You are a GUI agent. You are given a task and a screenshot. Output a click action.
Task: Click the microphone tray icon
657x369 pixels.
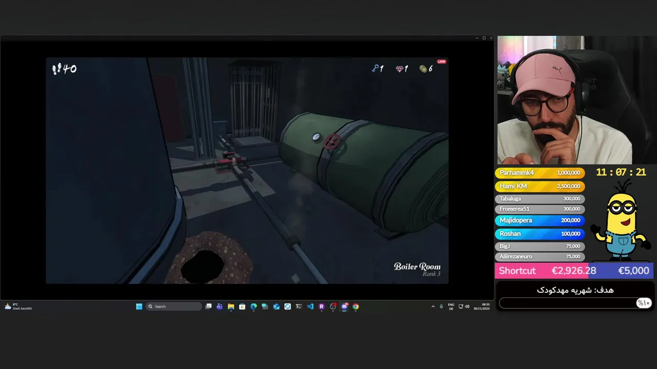tap(441, 306)
